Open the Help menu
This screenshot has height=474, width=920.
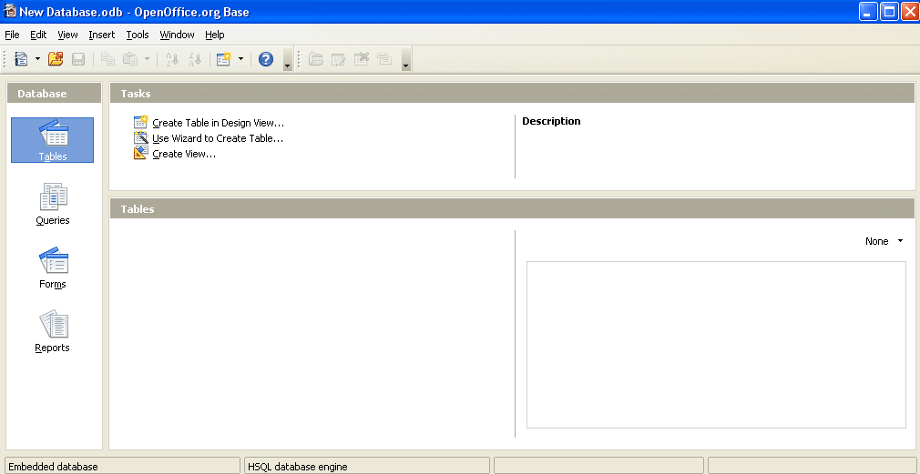(x=215, y=35)
